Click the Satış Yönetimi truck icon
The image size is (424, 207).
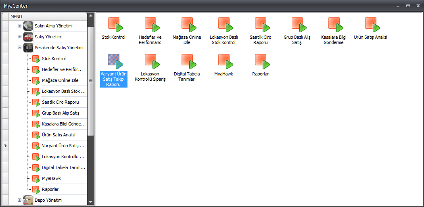tap(28, 37)
